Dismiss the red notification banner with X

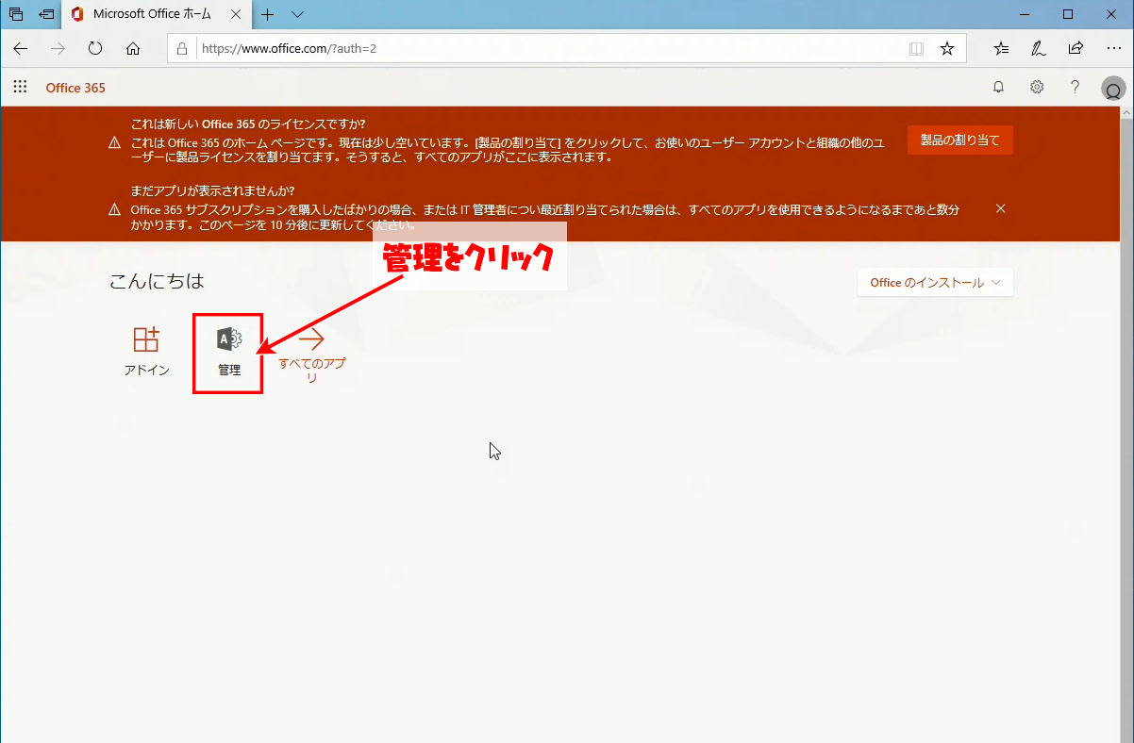pos(1001,208)
